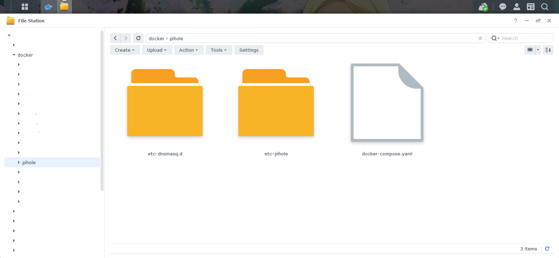Open Docker app in taskbar

(48, 7)
